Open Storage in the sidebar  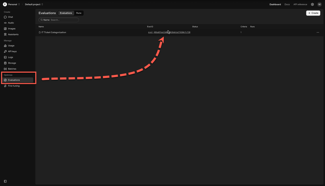(x=12, y=63)
